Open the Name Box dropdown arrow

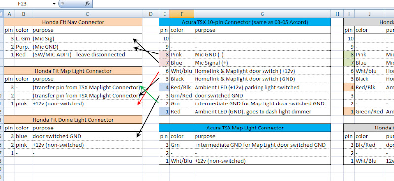tap(54, 4)
